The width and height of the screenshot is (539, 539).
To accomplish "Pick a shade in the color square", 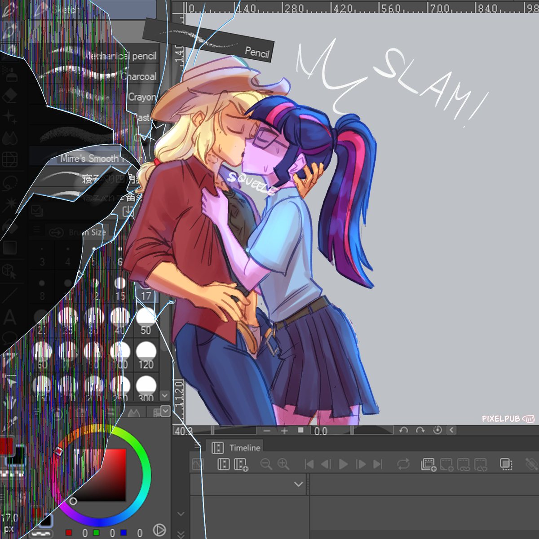I will pos(100,474).
